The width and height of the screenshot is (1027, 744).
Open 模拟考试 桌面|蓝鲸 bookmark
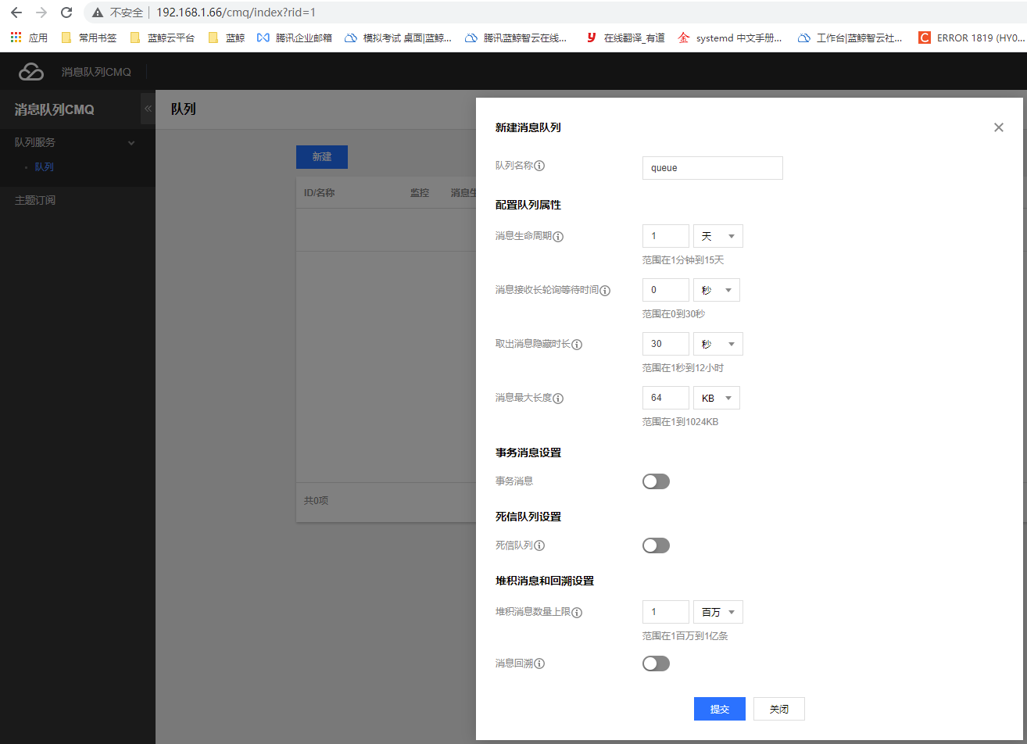click(x=399, y=38)
